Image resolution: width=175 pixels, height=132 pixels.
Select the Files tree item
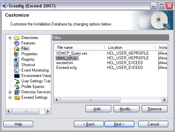tap(25, 49)
